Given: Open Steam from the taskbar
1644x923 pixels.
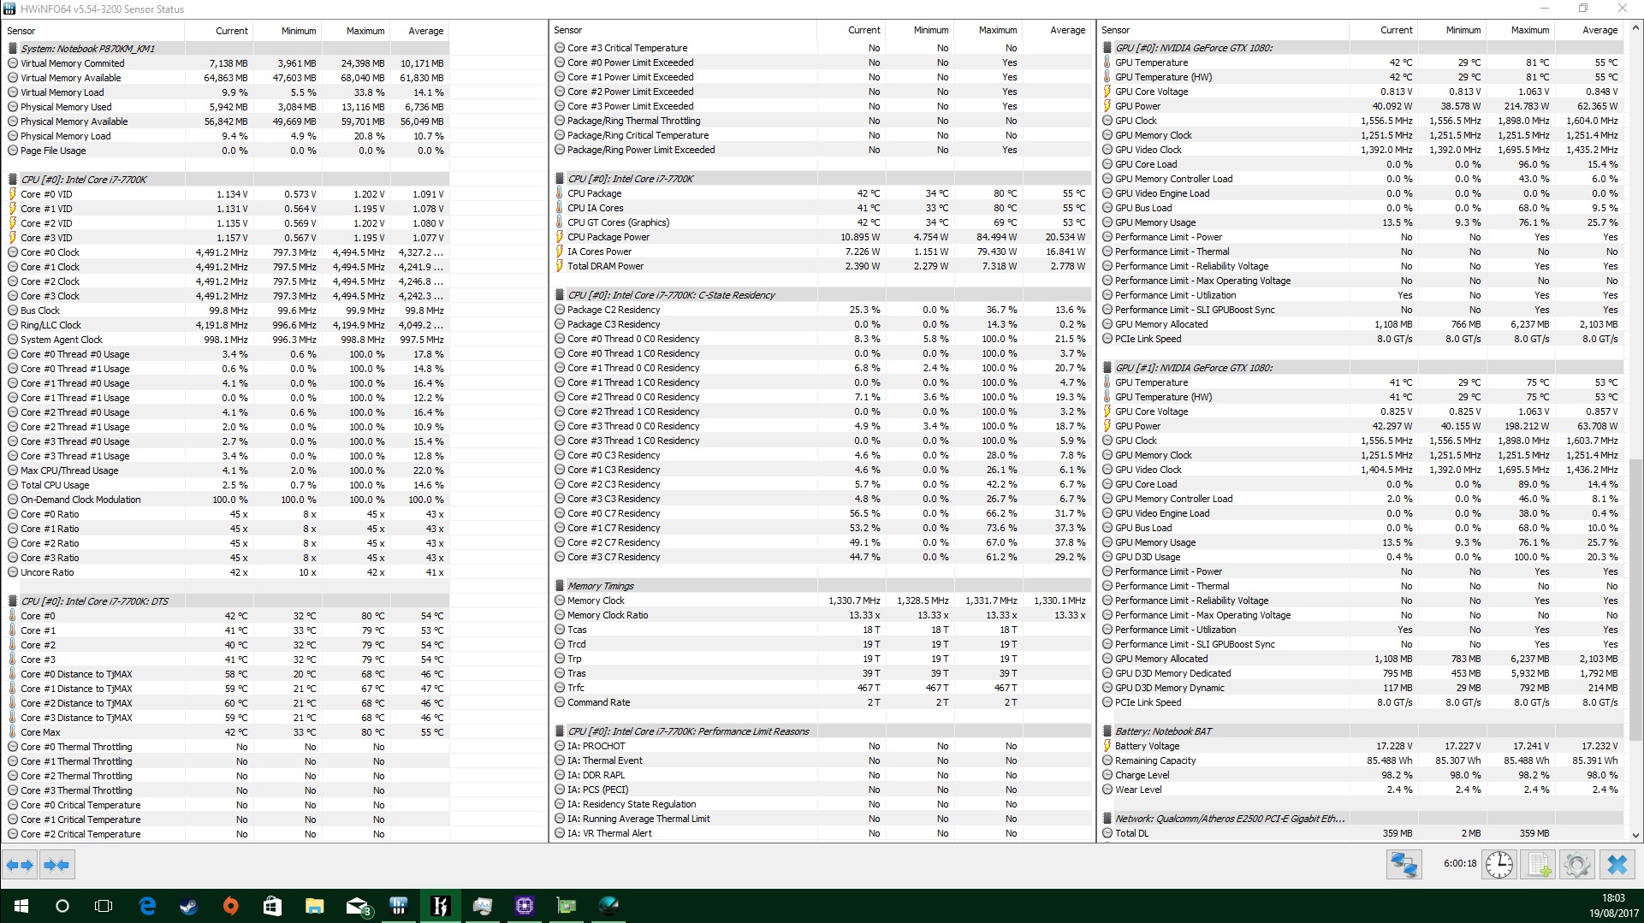Looking at the screenshot, I should click(189, 906).
